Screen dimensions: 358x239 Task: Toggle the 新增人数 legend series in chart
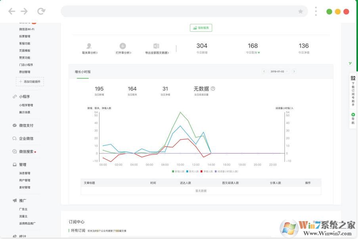pyautogui.click(x=178, y=172)
